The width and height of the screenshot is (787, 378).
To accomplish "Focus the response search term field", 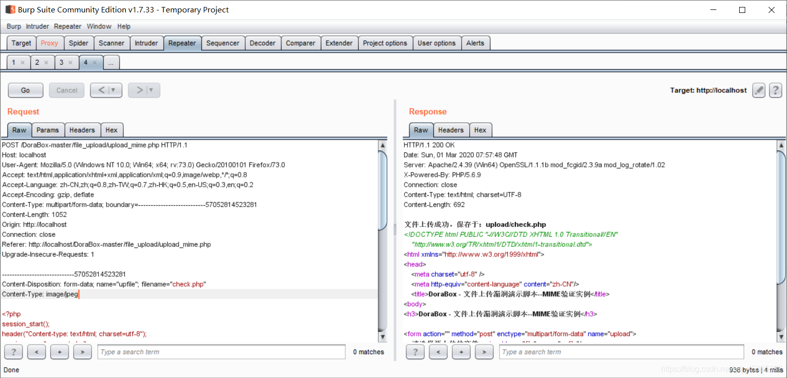I will coord(621,352).
